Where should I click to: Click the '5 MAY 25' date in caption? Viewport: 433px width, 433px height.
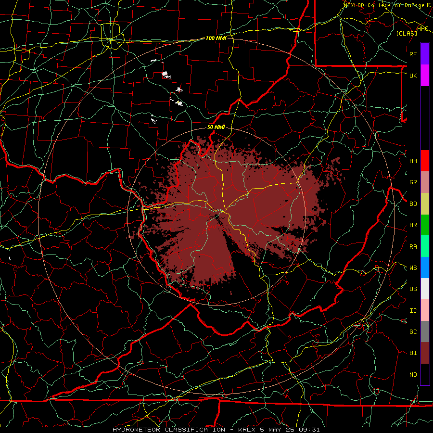pyautogui.click(x=277, y=430)
